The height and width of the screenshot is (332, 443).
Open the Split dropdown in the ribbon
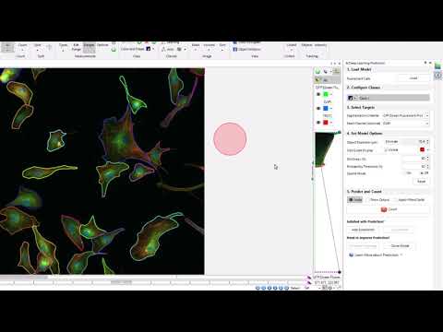(x=38, y=47)
